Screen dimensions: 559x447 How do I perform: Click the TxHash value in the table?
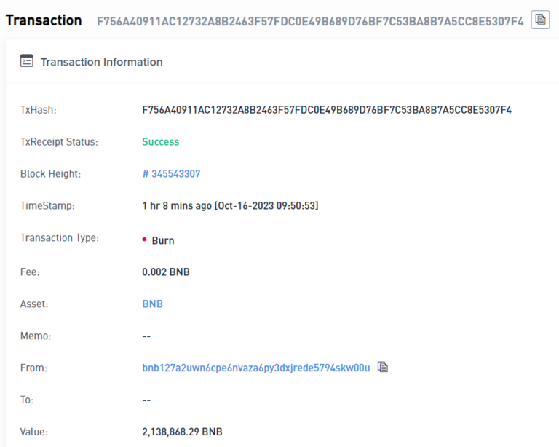(x=327, y=110)
